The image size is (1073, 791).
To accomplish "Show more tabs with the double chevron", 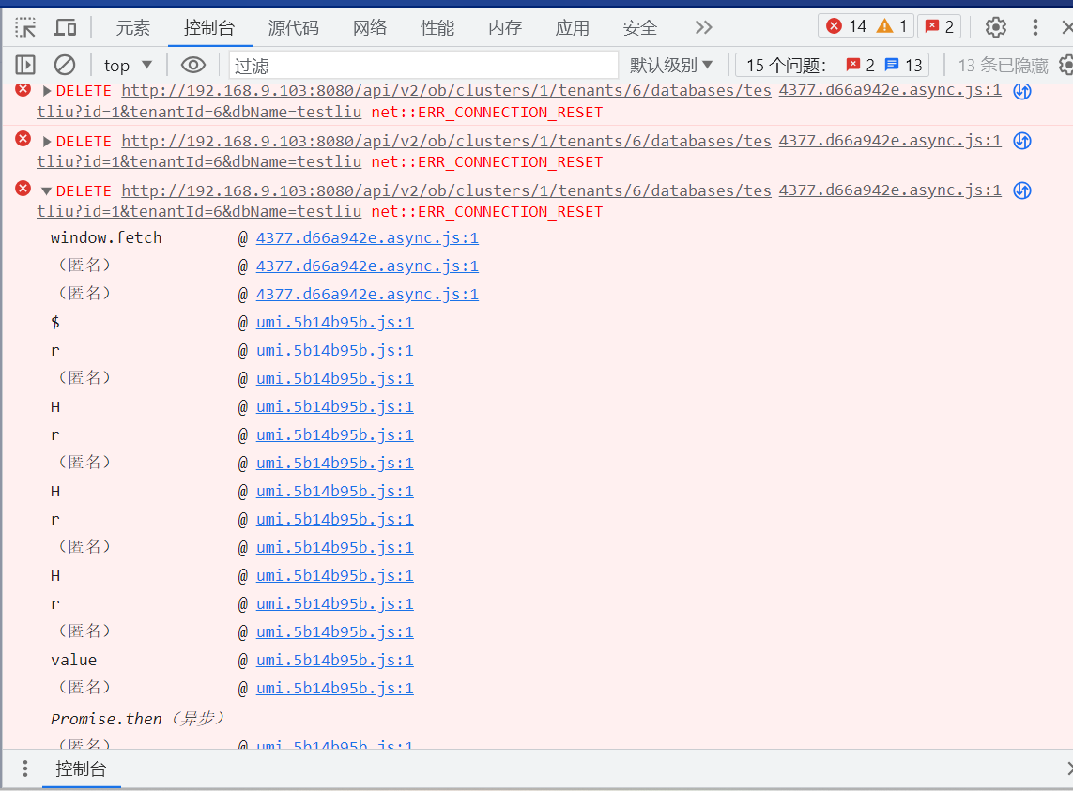I will click(703, 27).
